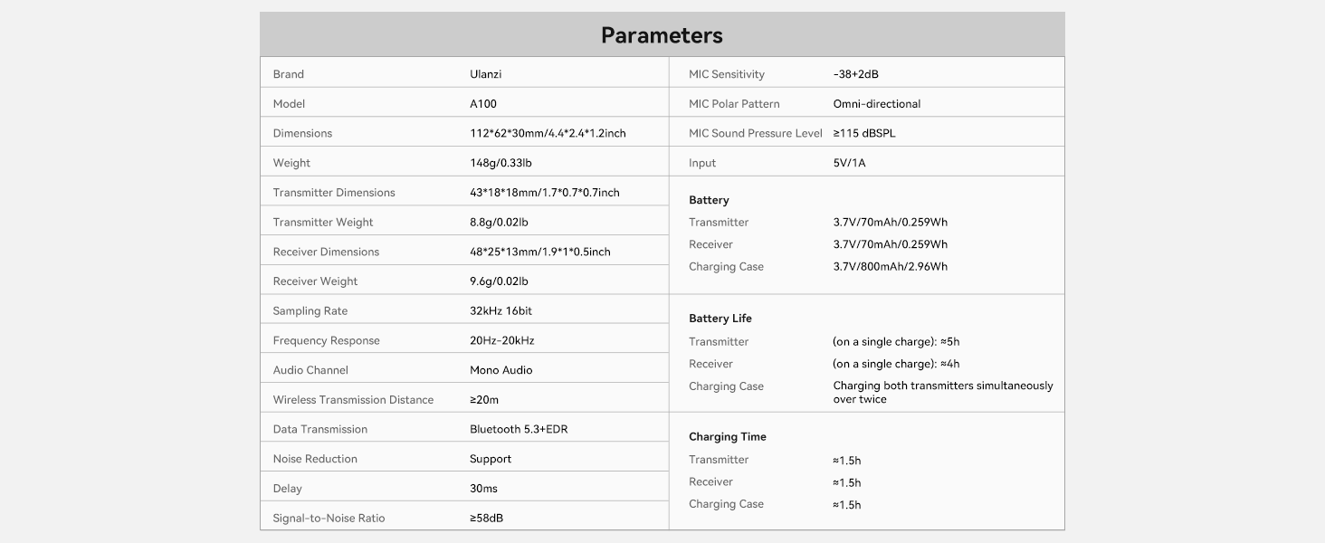The width and height of the screenshot is (1325, 543).
Task: Click the Signal-to-Noise Ratio label
Action: pyautogui.click(x=329, y=519)
